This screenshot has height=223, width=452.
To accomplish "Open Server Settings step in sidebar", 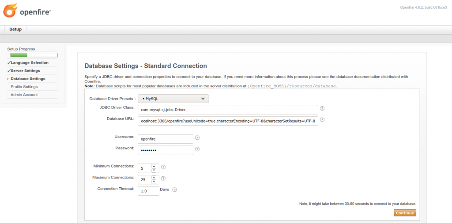I will coord(25,71).
